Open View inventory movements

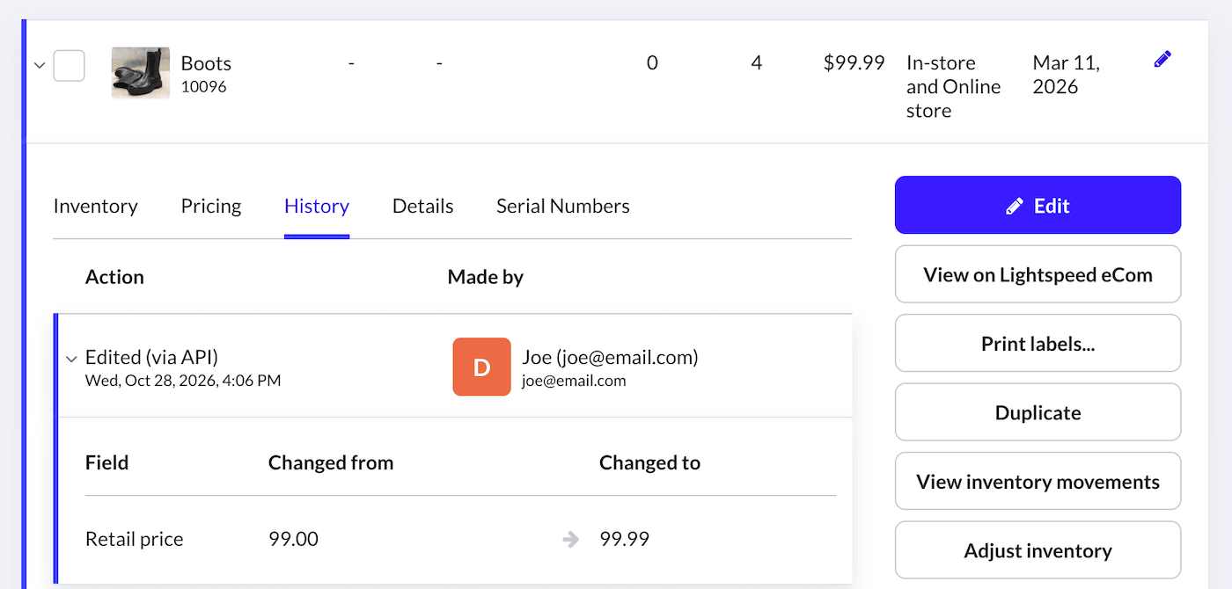tap(1038, 481)
